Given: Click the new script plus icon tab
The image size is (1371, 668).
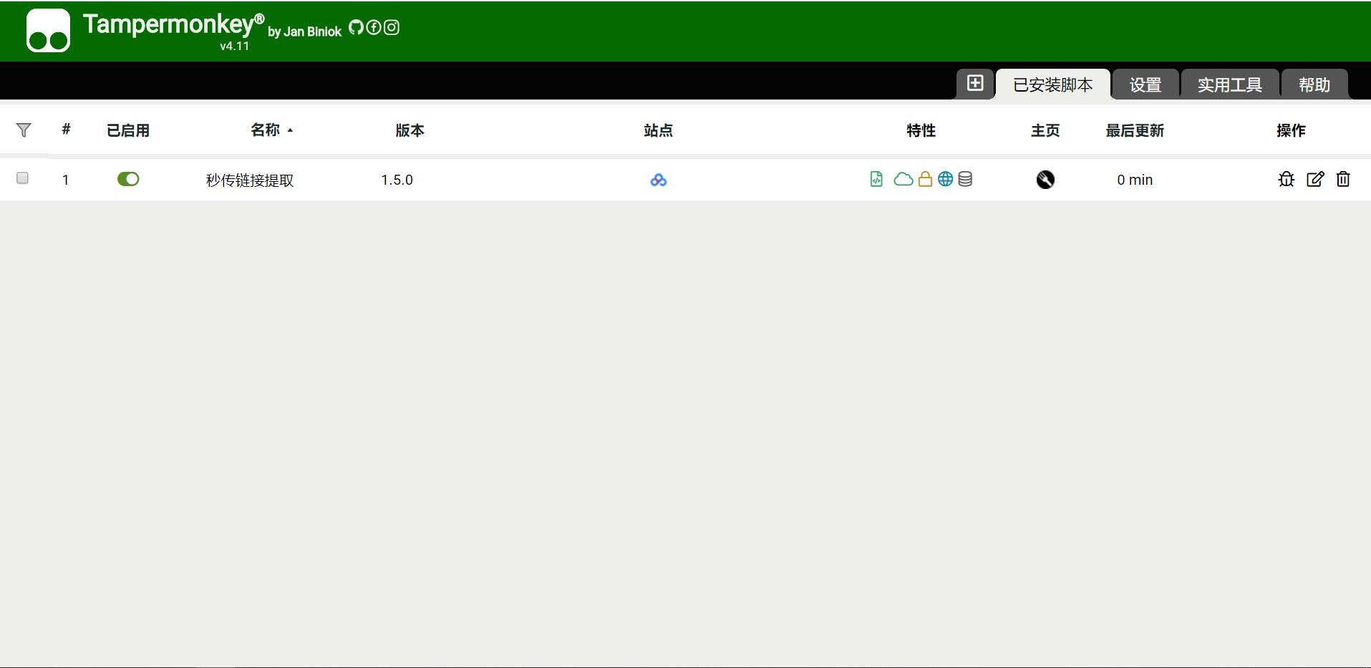Looking at the screenshot, I should tap(975, 84).
